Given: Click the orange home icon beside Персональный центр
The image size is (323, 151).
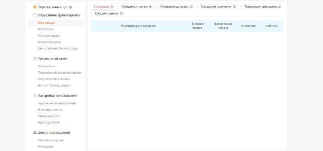Looking at the screenshot, I should pyautogui.click(x=35, y=7).
